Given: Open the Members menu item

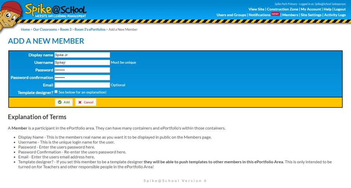Looking at the screenshot, I should pos(290,15).
